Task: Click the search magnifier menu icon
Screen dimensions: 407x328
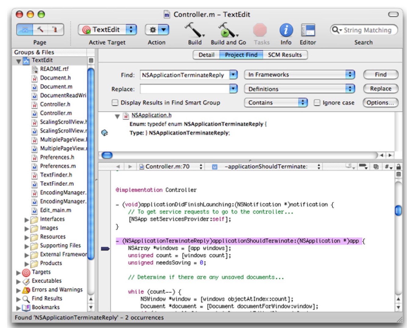Action: pos(337,30)
